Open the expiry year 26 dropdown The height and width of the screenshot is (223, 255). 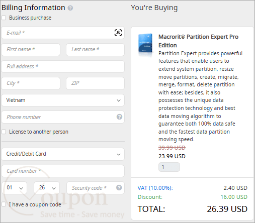pos(47,188)
